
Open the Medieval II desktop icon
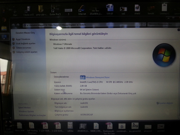click(28, 10)
